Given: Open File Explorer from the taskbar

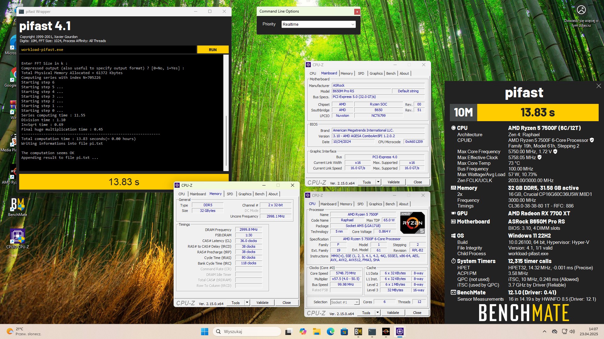Looking at the screenshot, I should tap(316, 331).
